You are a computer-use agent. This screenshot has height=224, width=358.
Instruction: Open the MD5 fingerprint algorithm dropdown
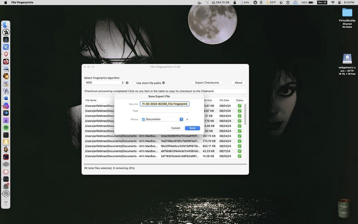click(104, 83)
